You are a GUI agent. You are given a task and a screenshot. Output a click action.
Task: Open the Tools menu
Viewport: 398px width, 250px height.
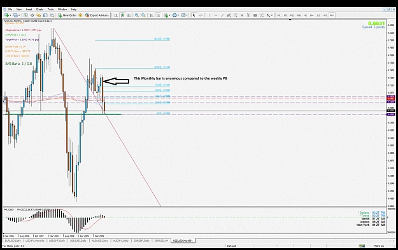coord(51,10)
